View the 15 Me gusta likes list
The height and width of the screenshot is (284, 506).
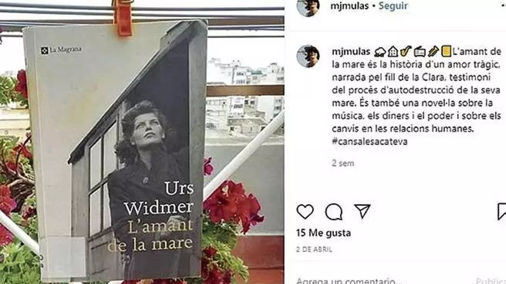coord(323,233)
